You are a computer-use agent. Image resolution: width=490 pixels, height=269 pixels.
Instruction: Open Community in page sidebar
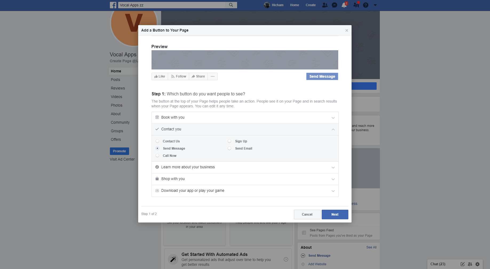(x=120, y=122)
